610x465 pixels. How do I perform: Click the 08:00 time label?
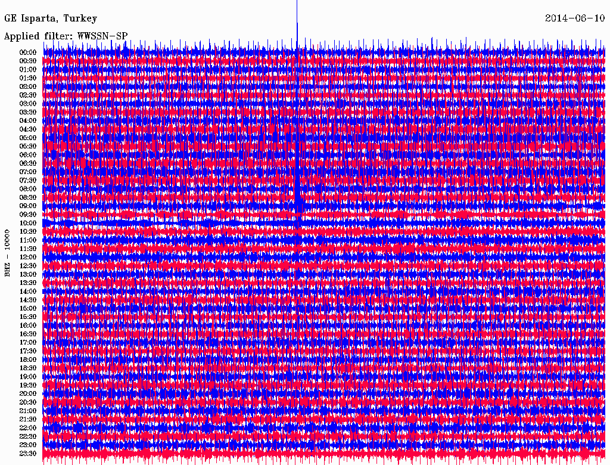(28, 189)
